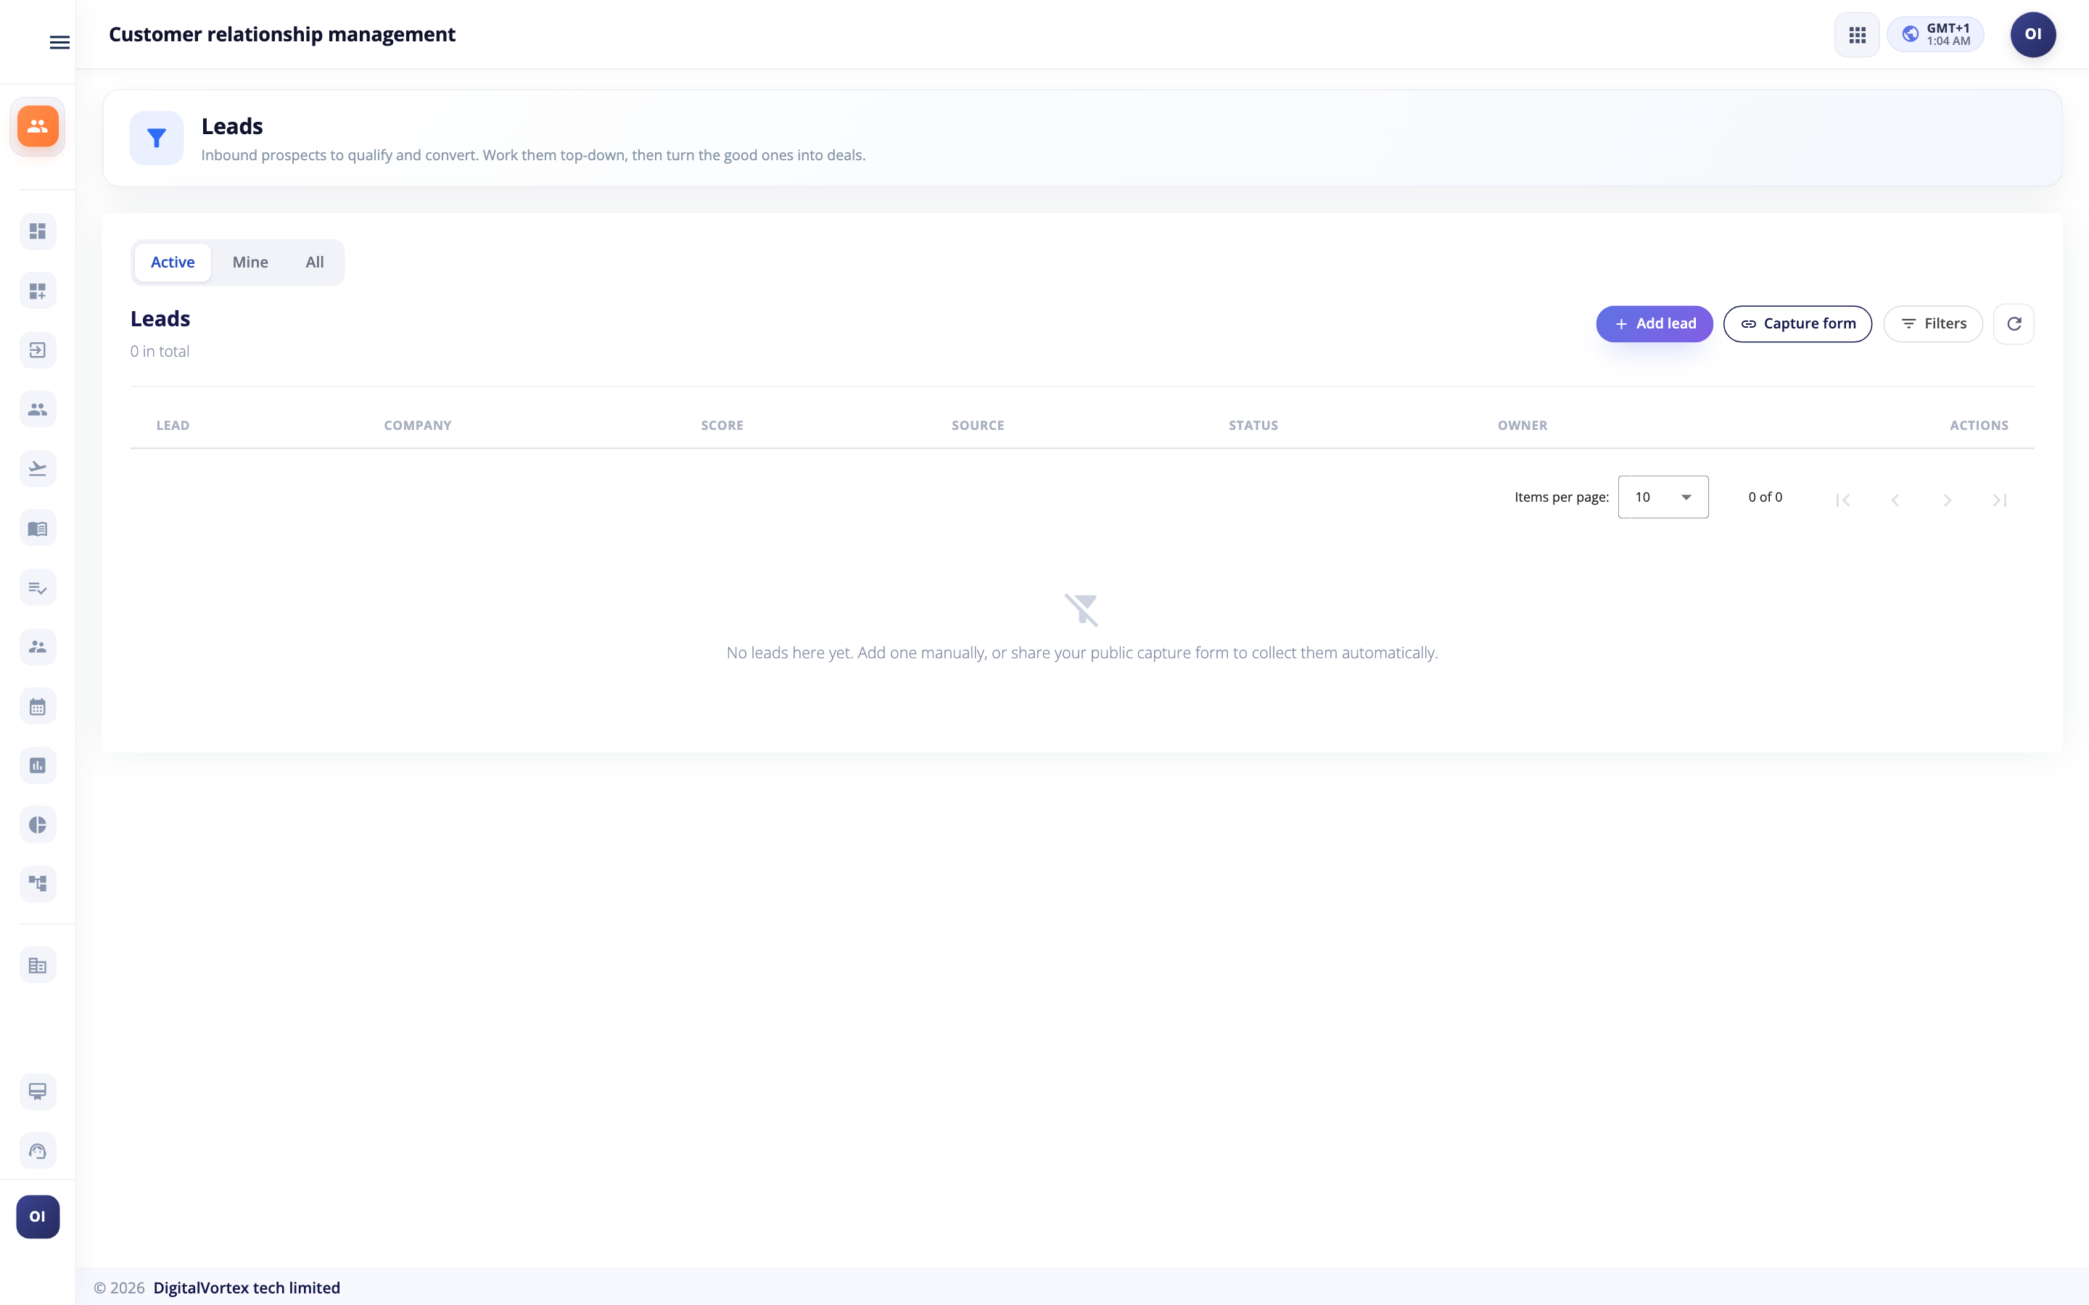Click the blue funnel Leads icon

click(156, 138)
